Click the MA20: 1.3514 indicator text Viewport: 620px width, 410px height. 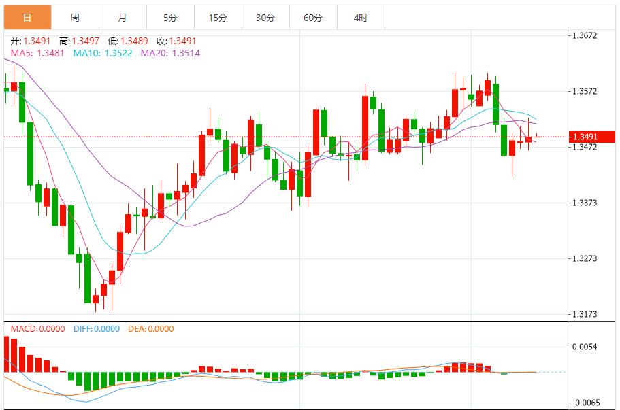pos(170,53)
